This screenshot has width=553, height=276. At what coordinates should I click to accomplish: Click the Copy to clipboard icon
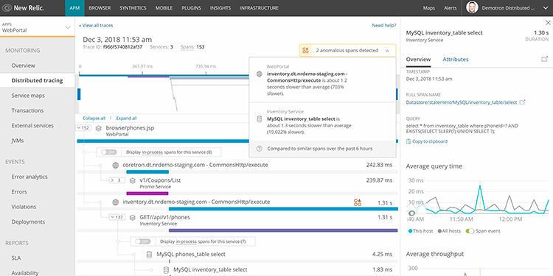click(408, 141)
